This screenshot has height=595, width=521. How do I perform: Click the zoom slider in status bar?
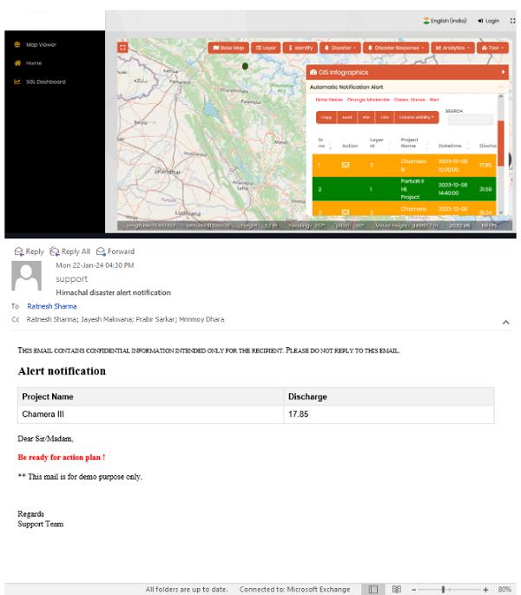click(x=444, y=589)
